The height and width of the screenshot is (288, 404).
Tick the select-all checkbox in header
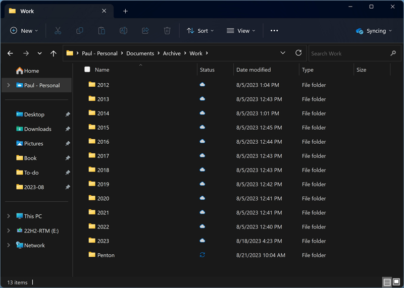tap(87, 70)
